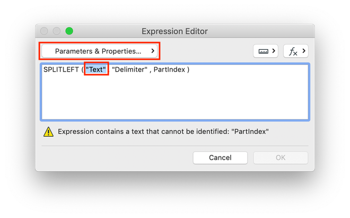Expand the arrow beside the ruler icon
The height and width of the screenshot is (218, 350).
coord(274,51)
